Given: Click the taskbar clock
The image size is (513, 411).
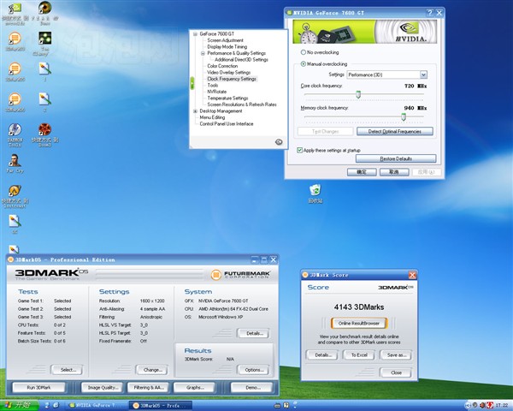Looking at the screenshot, I should [x=502, y=405].
